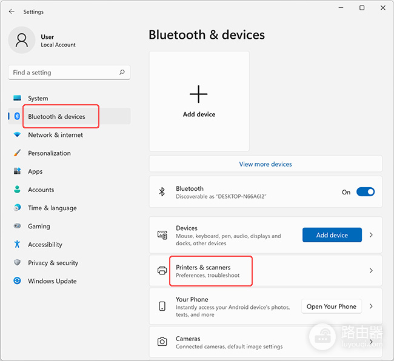Image resolution: width=394 pixels, height=361 pixels.
Task: Click the Preferences, troubleshoot subtitle
Action: [x=207, y=276]
